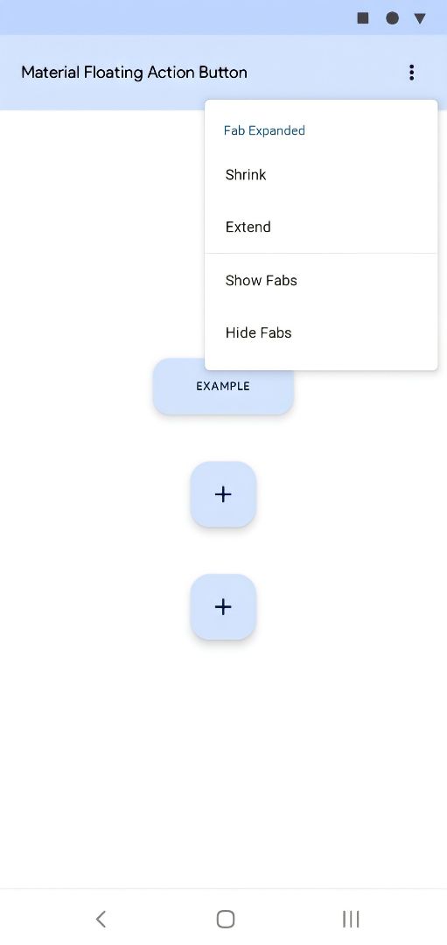Screen dimensions: 447x945
Task: Open the three-dot overflow menu
Action: [411, 73]
